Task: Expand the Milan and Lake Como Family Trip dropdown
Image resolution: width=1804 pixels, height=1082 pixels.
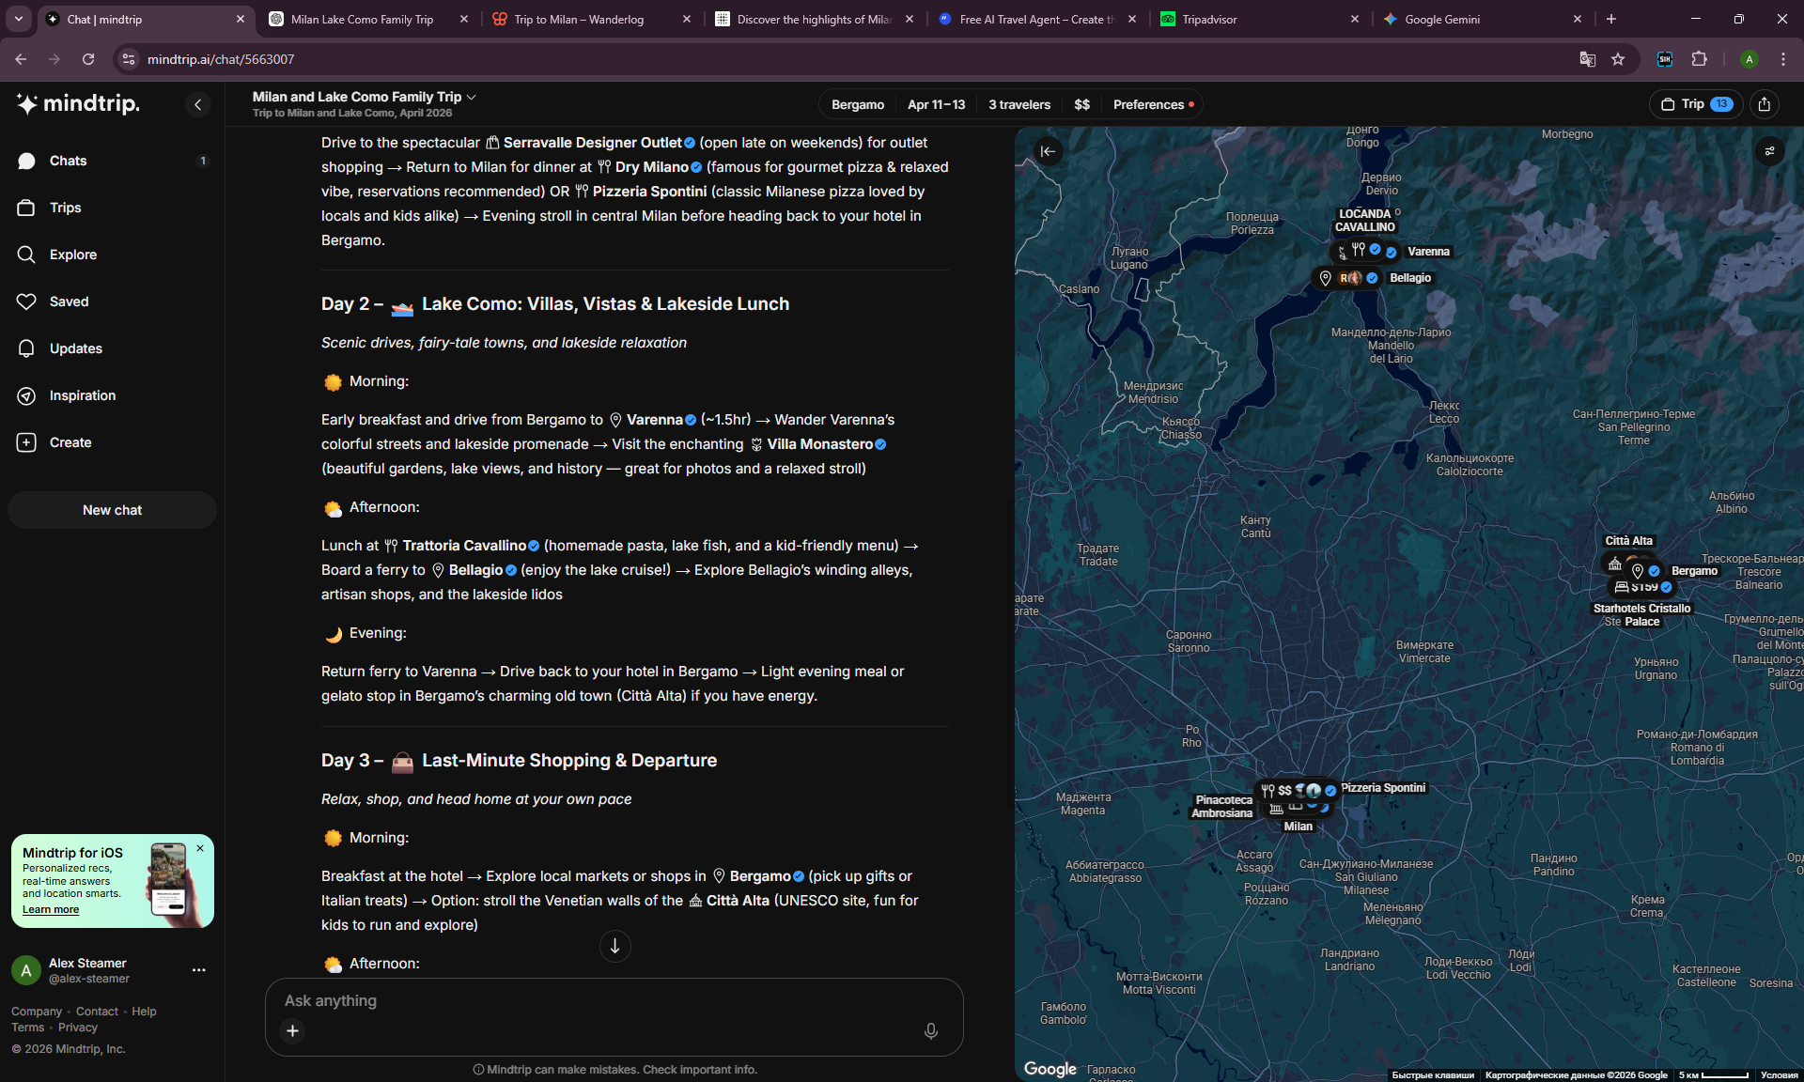Action: 473,97
